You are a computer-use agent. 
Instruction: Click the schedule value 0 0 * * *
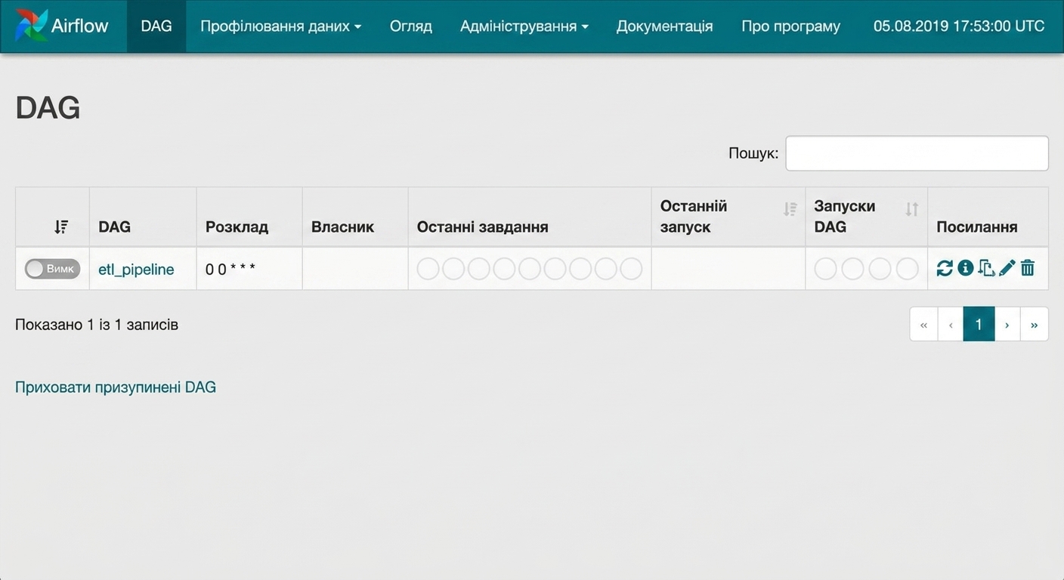pyautogui.click(x=230, y=269)
